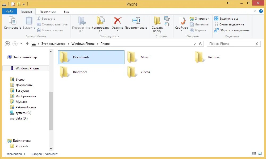
Task: Switch to the Home (Главная) tab
Action: pyautogui.click(x=26, y=12)
